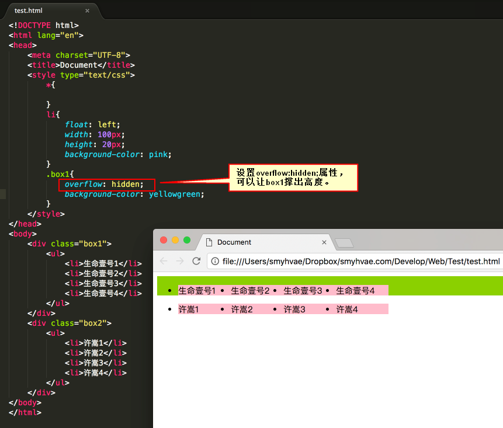This screenshot has width=503, height=428.
Task: Click the green fullscreen window button
Action: coord(187,240)
